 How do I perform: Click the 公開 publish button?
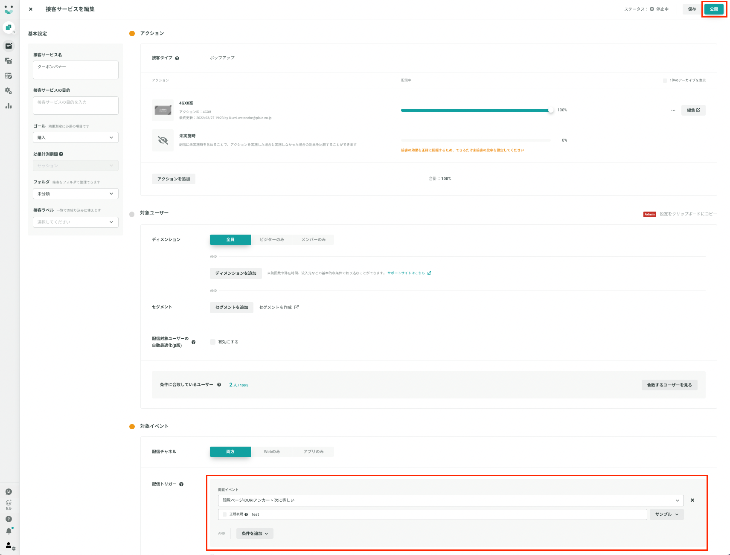tap(714, 9)
